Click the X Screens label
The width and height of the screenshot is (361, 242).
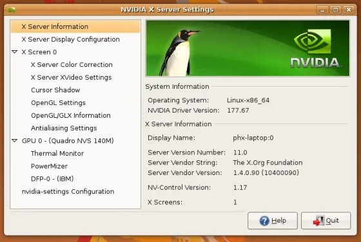(165, 202)
